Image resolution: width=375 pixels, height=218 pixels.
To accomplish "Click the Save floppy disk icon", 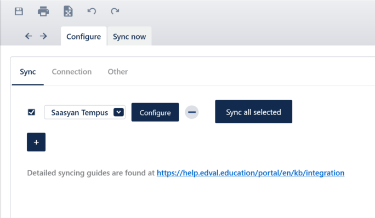I will [x=19, y=12].
